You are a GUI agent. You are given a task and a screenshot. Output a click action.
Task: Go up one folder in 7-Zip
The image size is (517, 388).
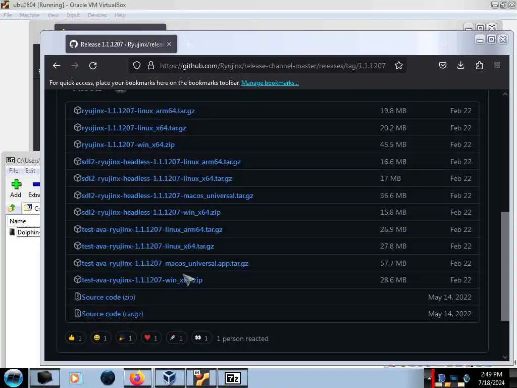tap(12, 208)
